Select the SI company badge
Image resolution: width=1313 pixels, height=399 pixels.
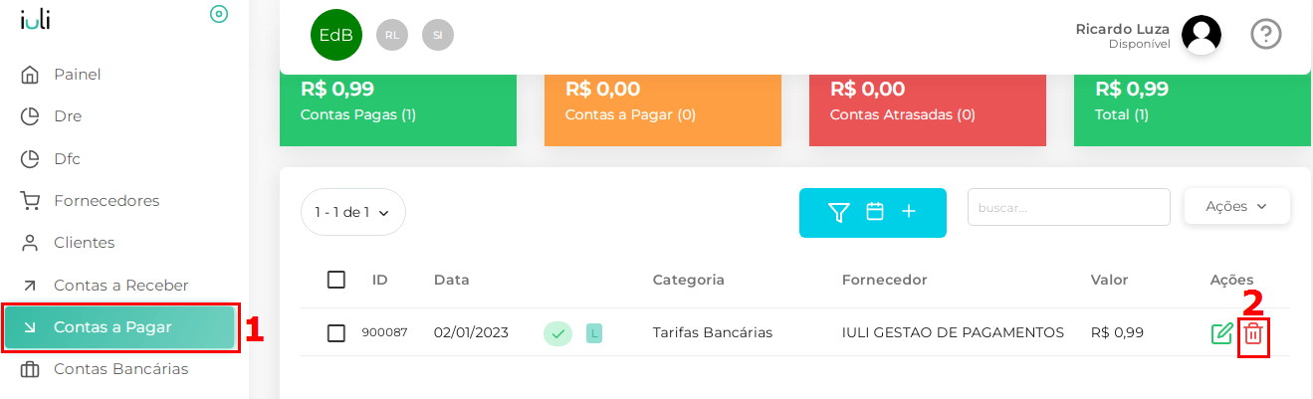pyautogui.click(x=438, y=35)
